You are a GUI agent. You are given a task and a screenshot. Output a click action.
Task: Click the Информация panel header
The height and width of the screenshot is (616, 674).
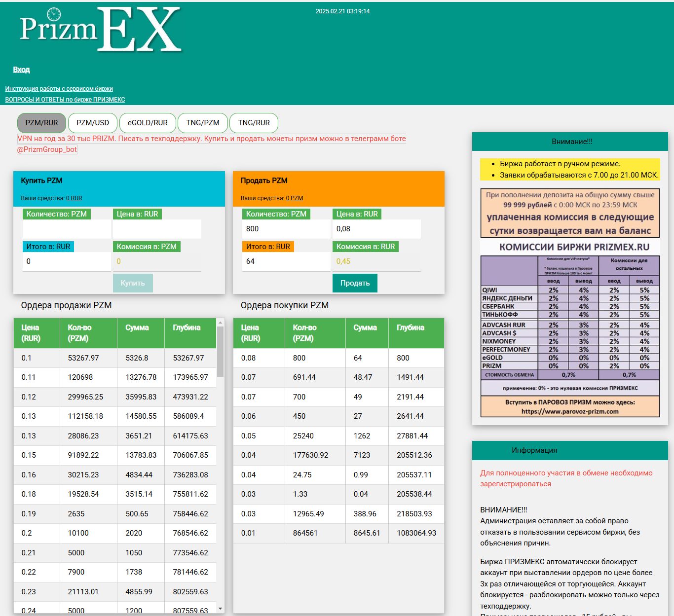click(570, 450)
